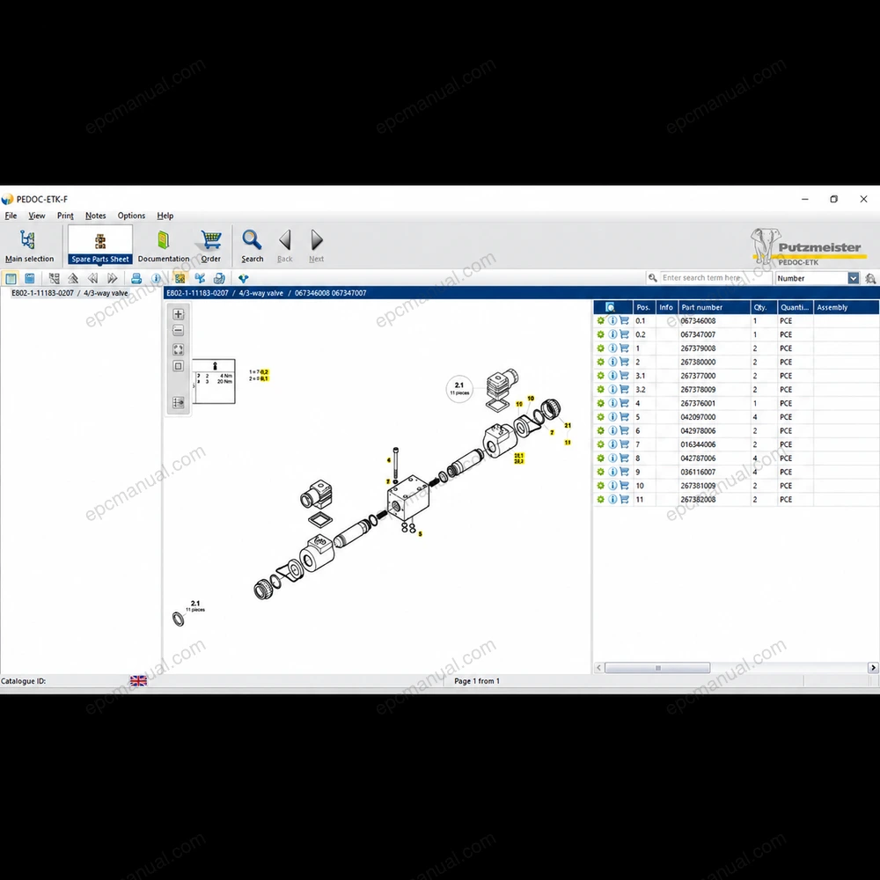880x880 pixels.
Task: Click the horizontal scrollbar thumb under the parts table
Action: (x=657, y=668)
